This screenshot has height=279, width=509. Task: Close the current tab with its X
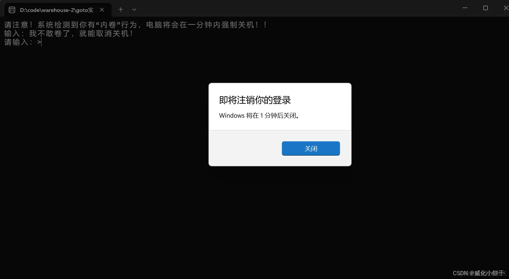[x=102, y=10]
